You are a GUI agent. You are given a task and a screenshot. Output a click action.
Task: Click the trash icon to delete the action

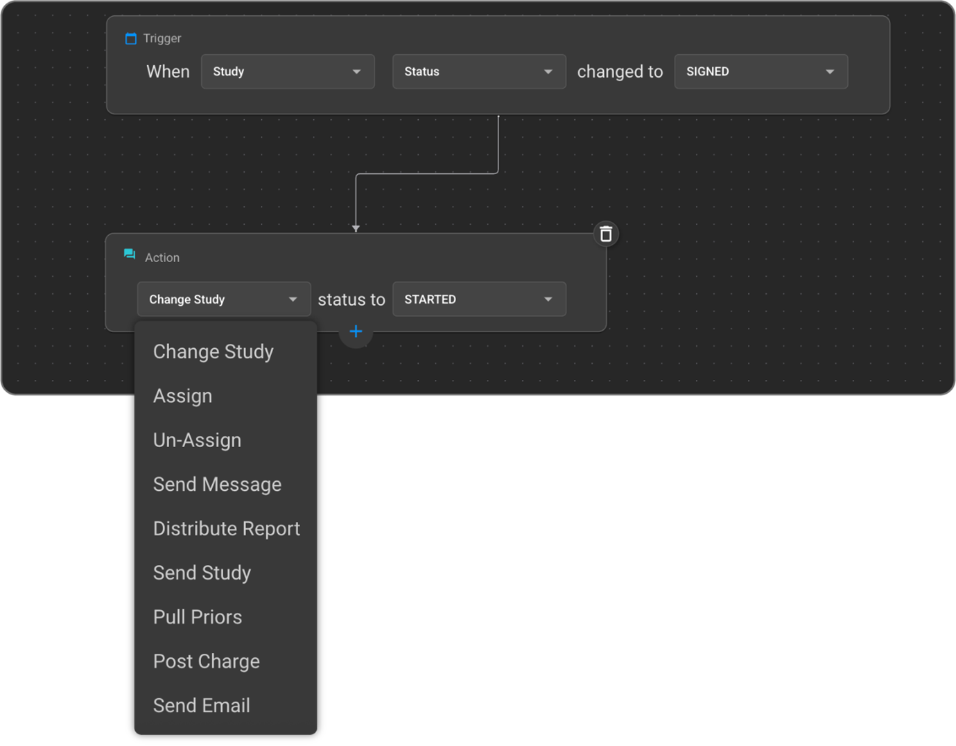(605, 234)
